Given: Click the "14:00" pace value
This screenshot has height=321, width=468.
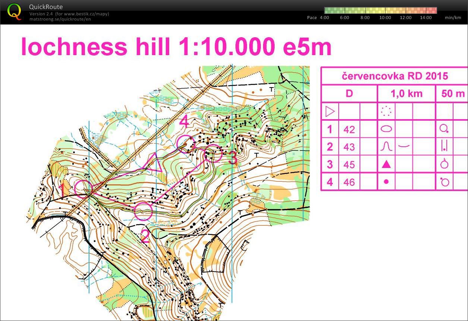Looking at the screenshot, I should (426, 18).
